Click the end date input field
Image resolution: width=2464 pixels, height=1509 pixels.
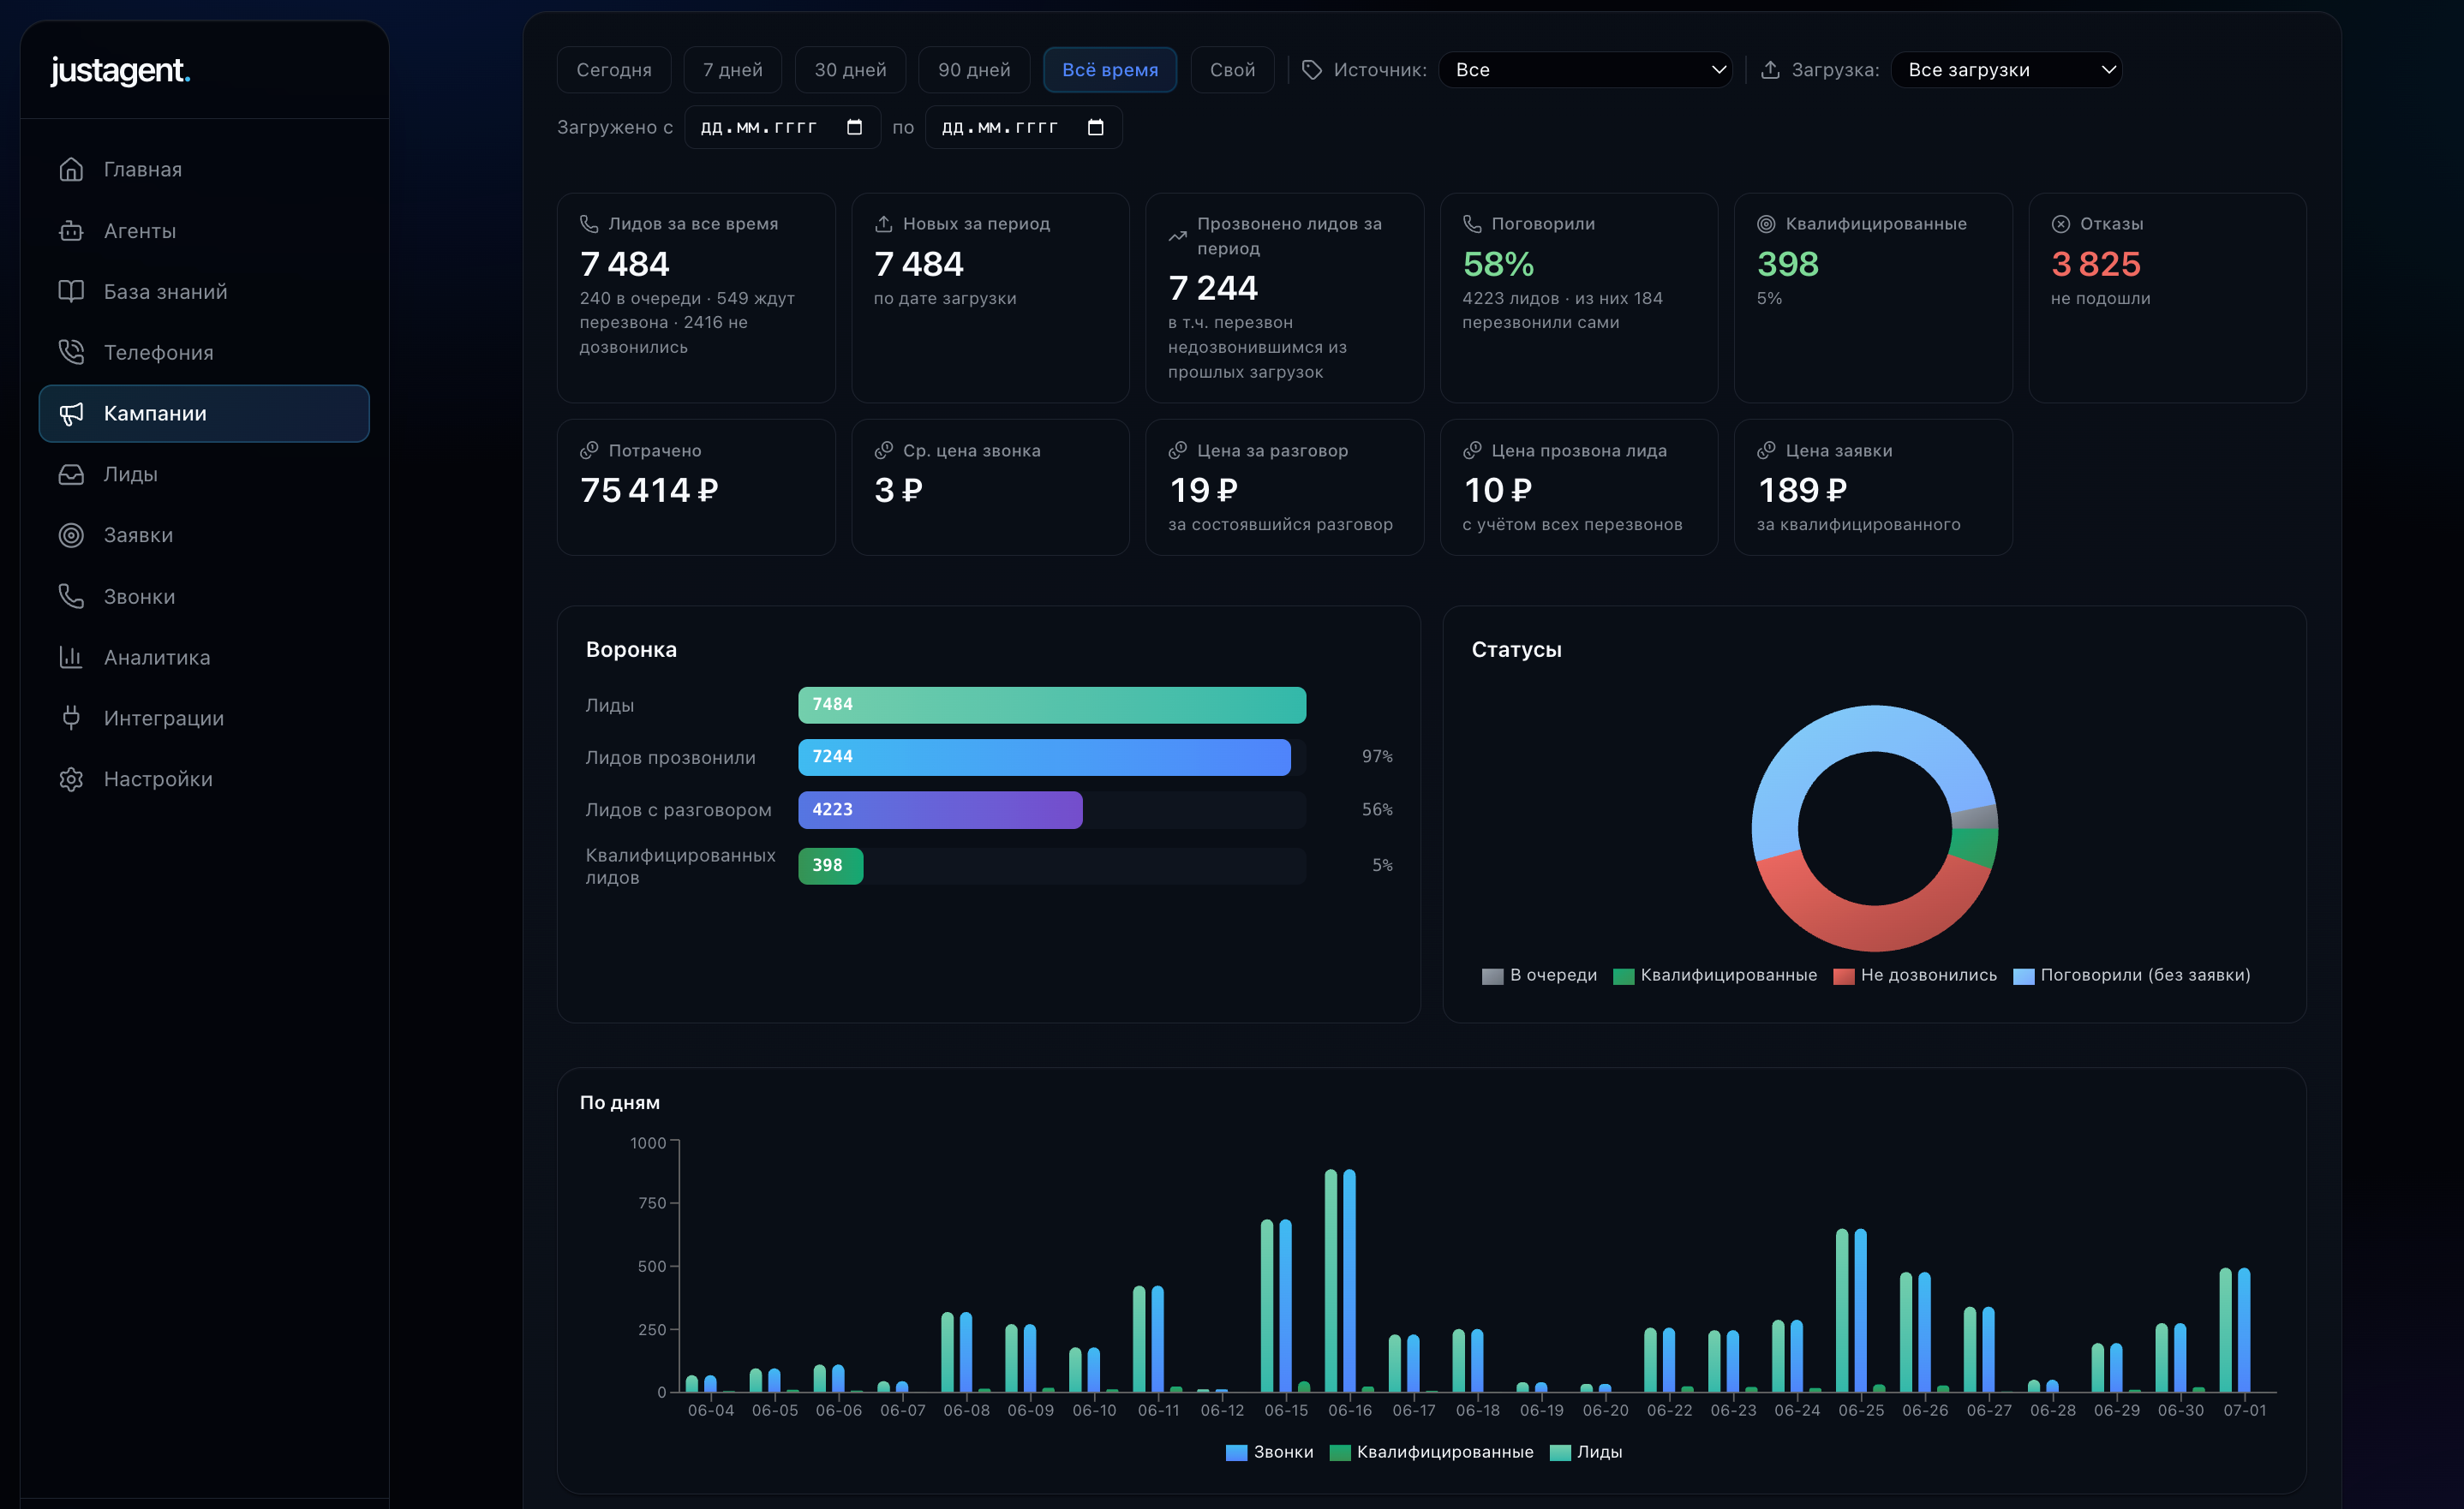1023,127
